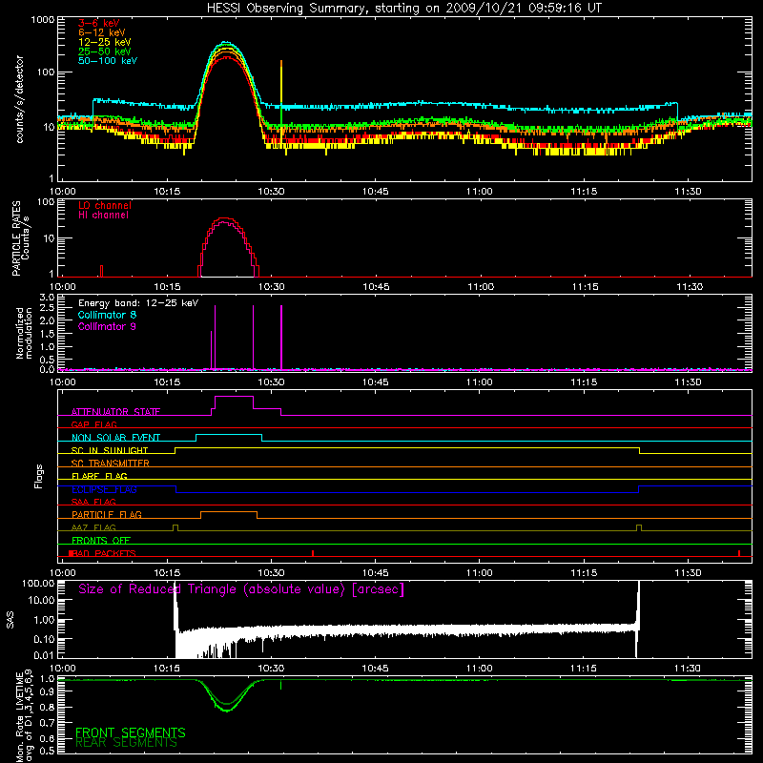The height and width of the screenshot is (763, 763).
Task: Click the yellow "12-25 keV" count-rate legend entry
Action: tap(105, 42)
